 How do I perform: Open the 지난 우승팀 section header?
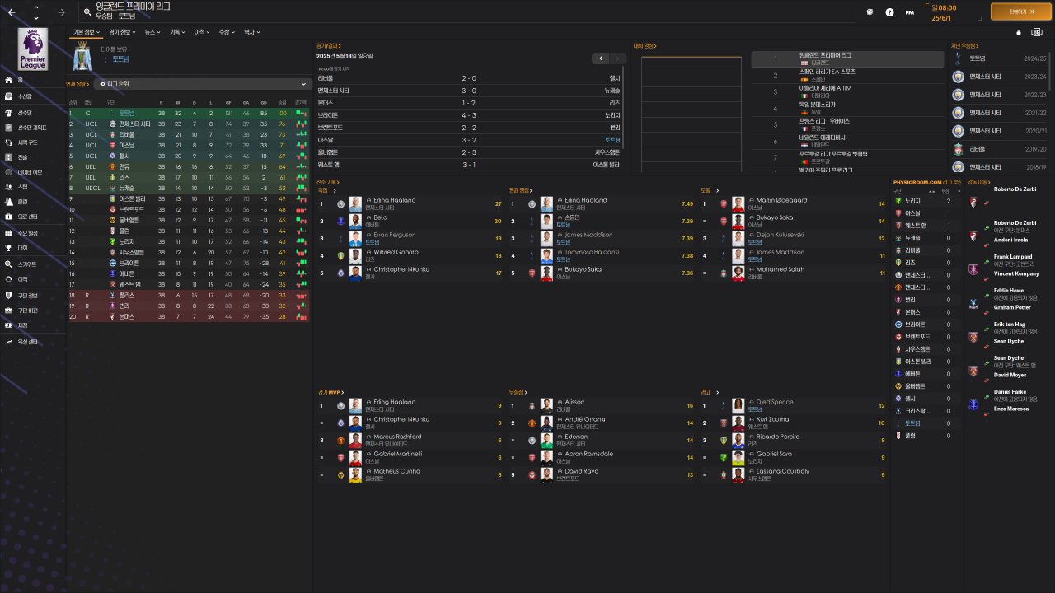(965, 46)
